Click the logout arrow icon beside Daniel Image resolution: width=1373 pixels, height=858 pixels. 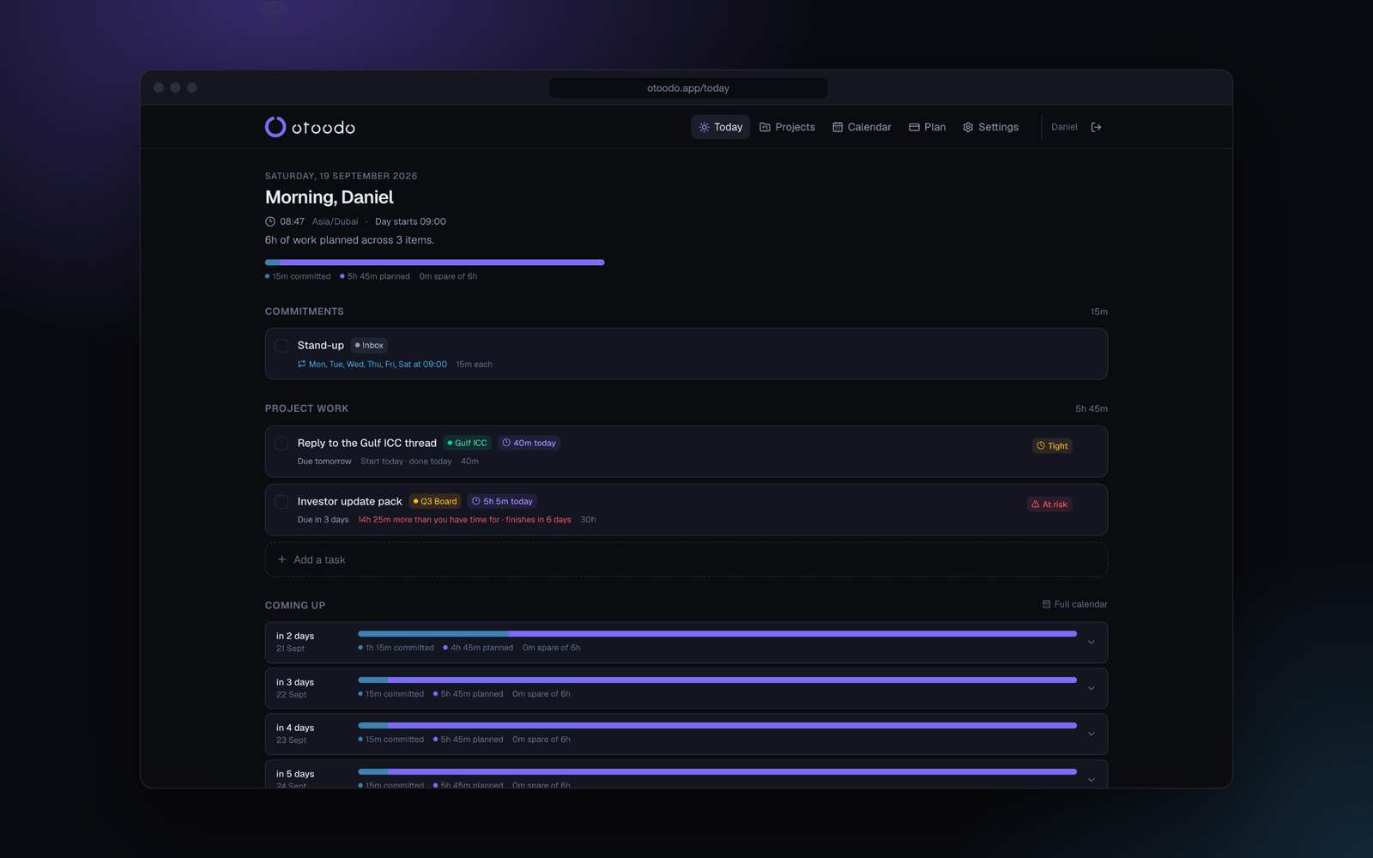click(x=1096, y=127)
